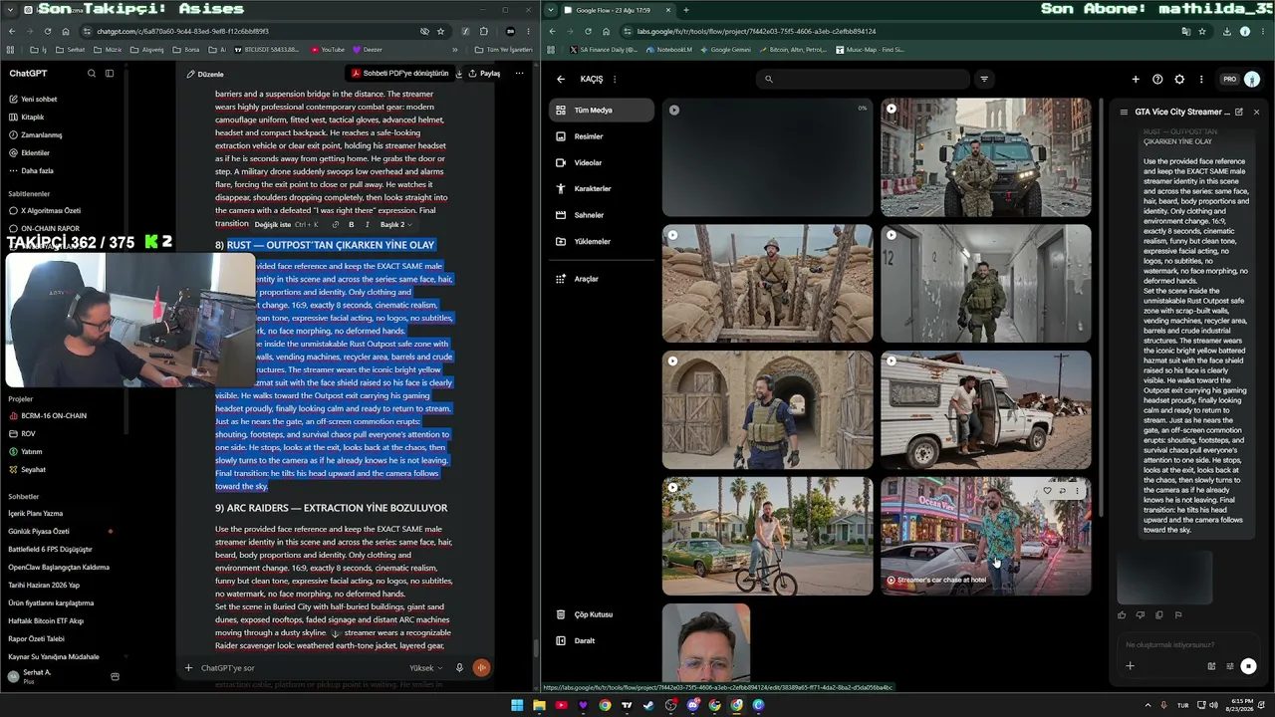Insert link from the selection toolbar
The height and width of the screenshot is (717, 1275).
pos(336,225)
